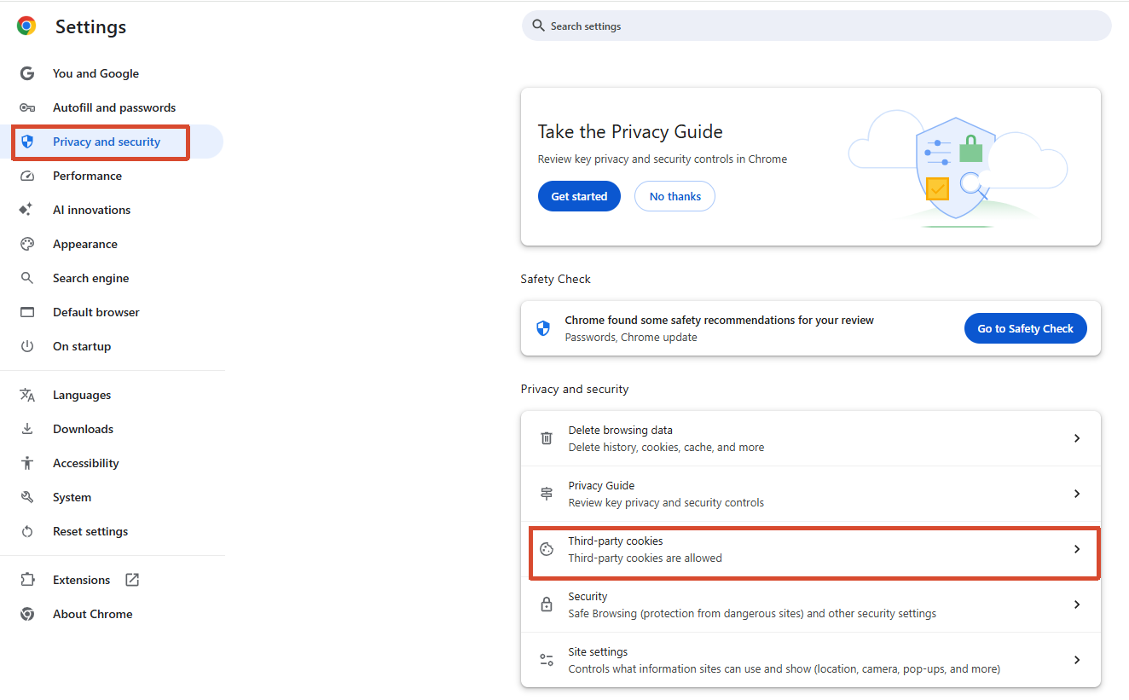1129x700 pixels.
Task: Click the Search engine magnifier icon in sidebar
Action: [27, 278]
